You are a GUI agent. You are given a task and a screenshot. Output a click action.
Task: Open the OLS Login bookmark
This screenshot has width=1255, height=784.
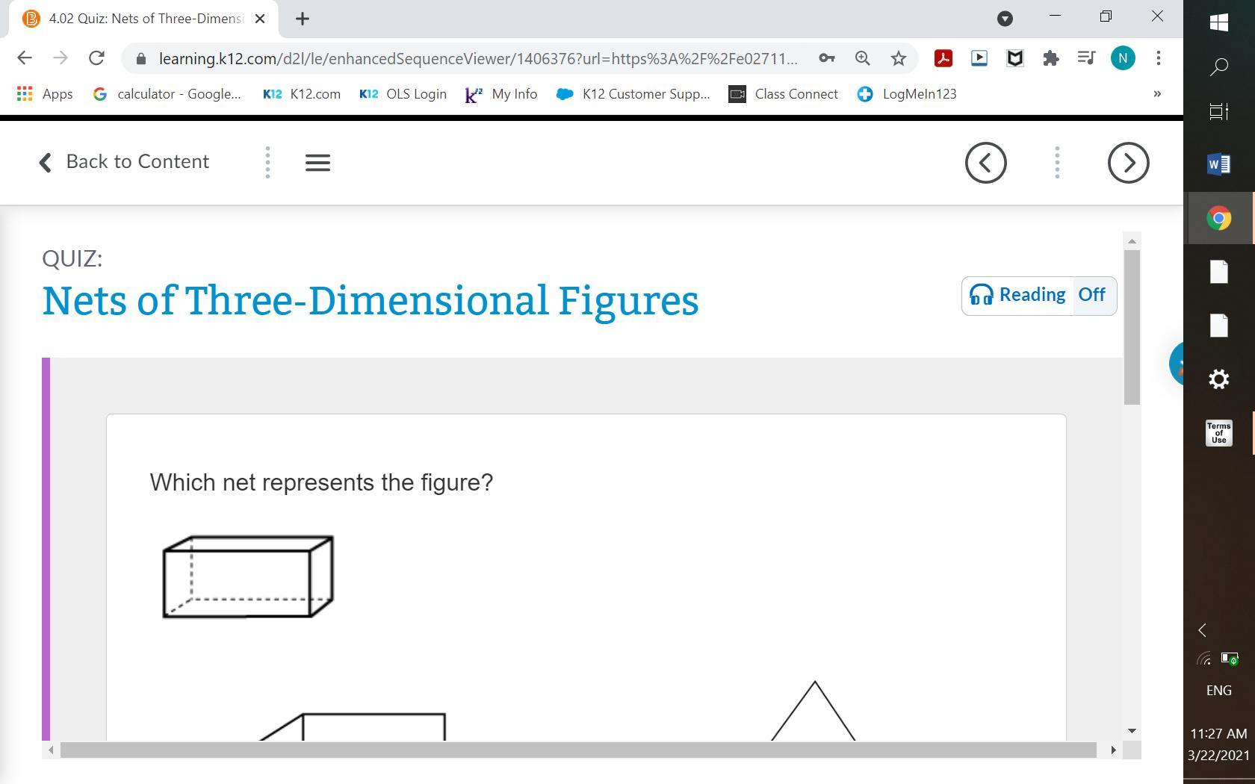click(403, 94)
